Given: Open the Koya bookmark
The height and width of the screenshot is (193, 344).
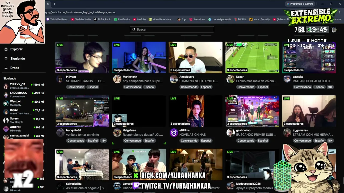Looking at the screenshot, I should point(182,19).
